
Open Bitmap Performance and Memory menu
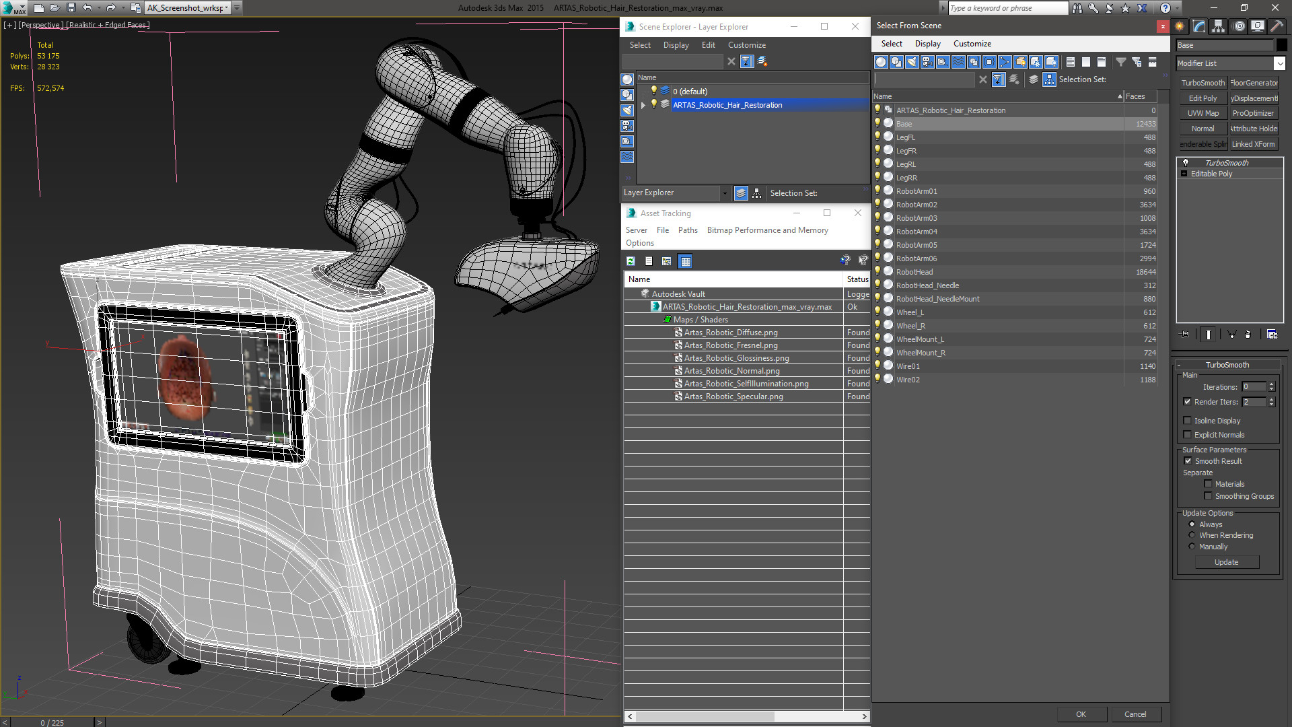click(767, 230)
